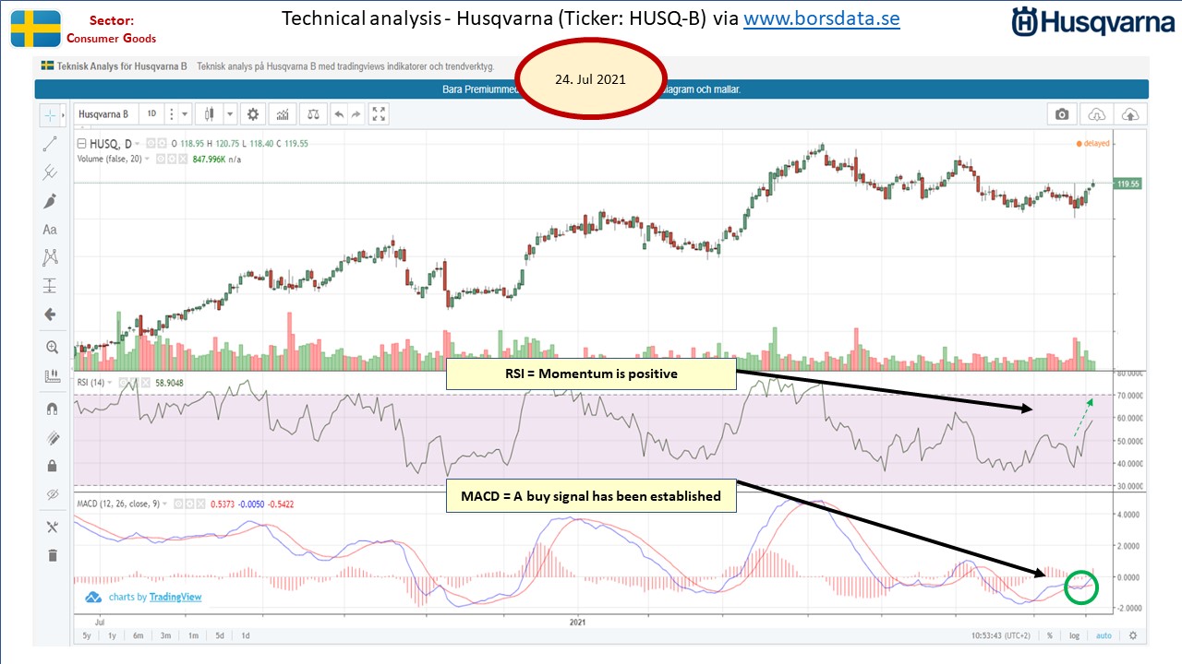Select the 1y time range
Viewport: 1182px width, 664px height.
112,635
